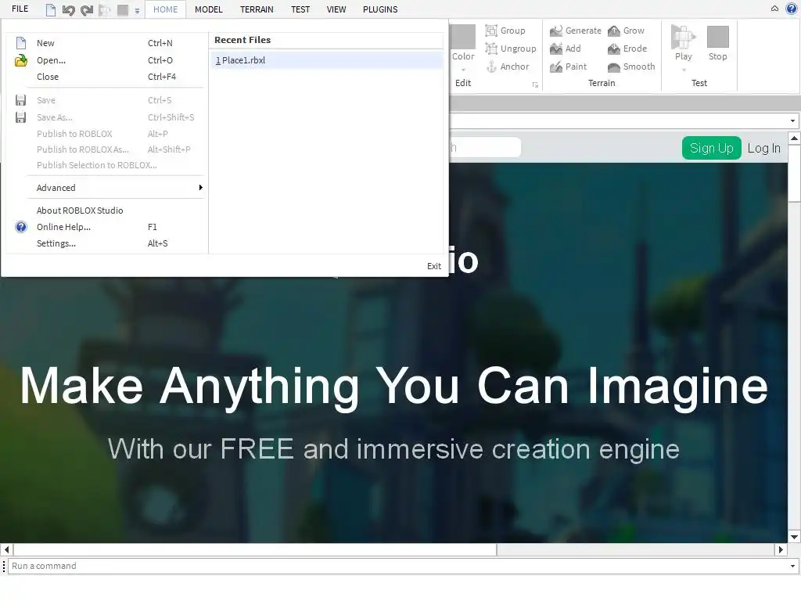The image size is (801, 601).
Task: Open About ROBLOX Studio
Action: click(x=106, y=211)
